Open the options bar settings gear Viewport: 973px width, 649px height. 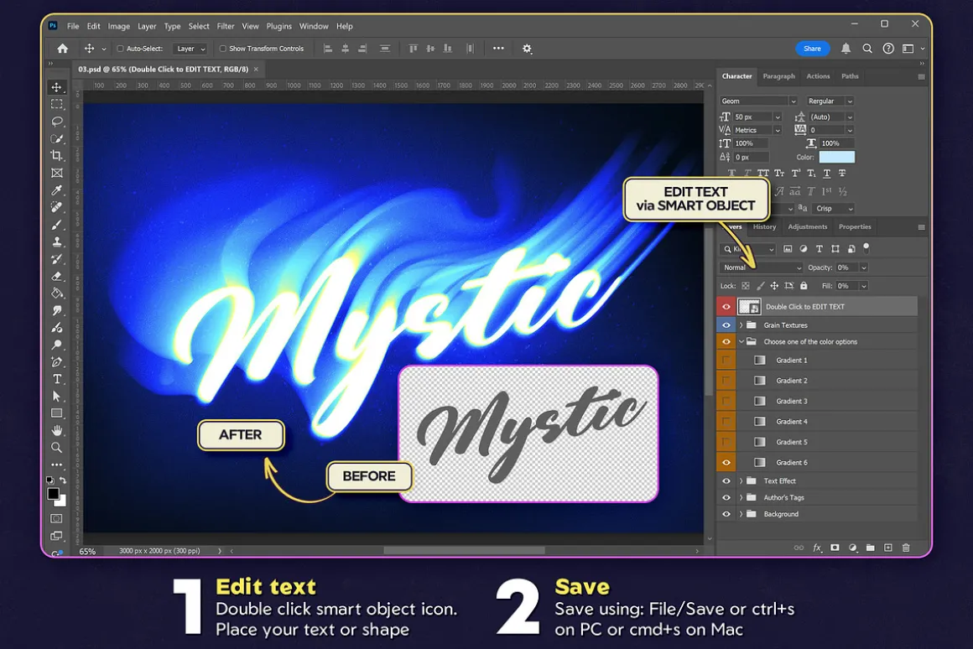pos(527,49)
